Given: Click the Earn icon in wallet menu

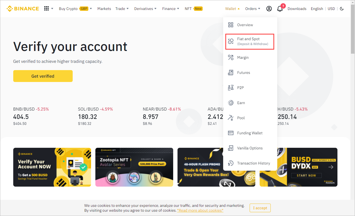Looking at the screenshot, I should coord(231,103).
